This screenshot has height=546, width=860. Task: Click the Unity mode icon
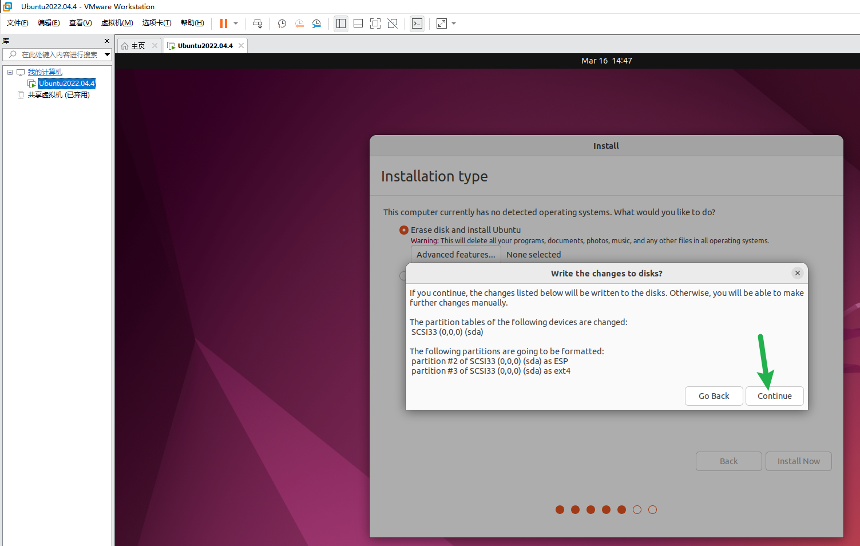click(393, 23)
